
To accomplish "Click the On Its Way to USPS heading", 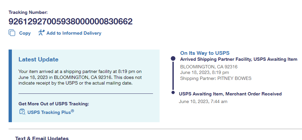I will (x=204, y=53).
